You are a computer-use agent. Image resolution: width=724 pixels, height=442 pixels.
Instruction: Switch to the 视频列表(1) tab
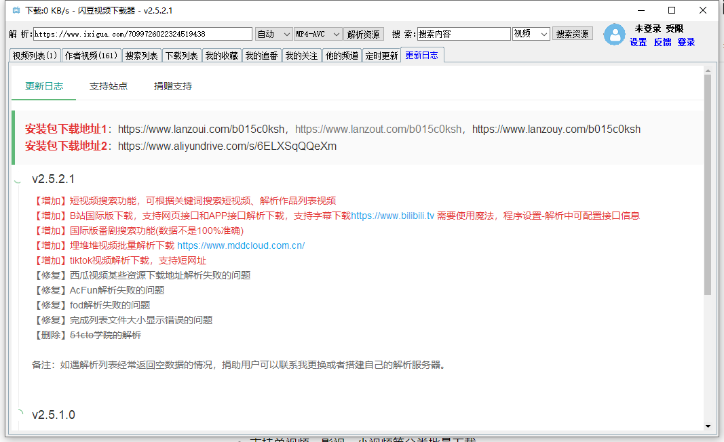coord(35,56)
